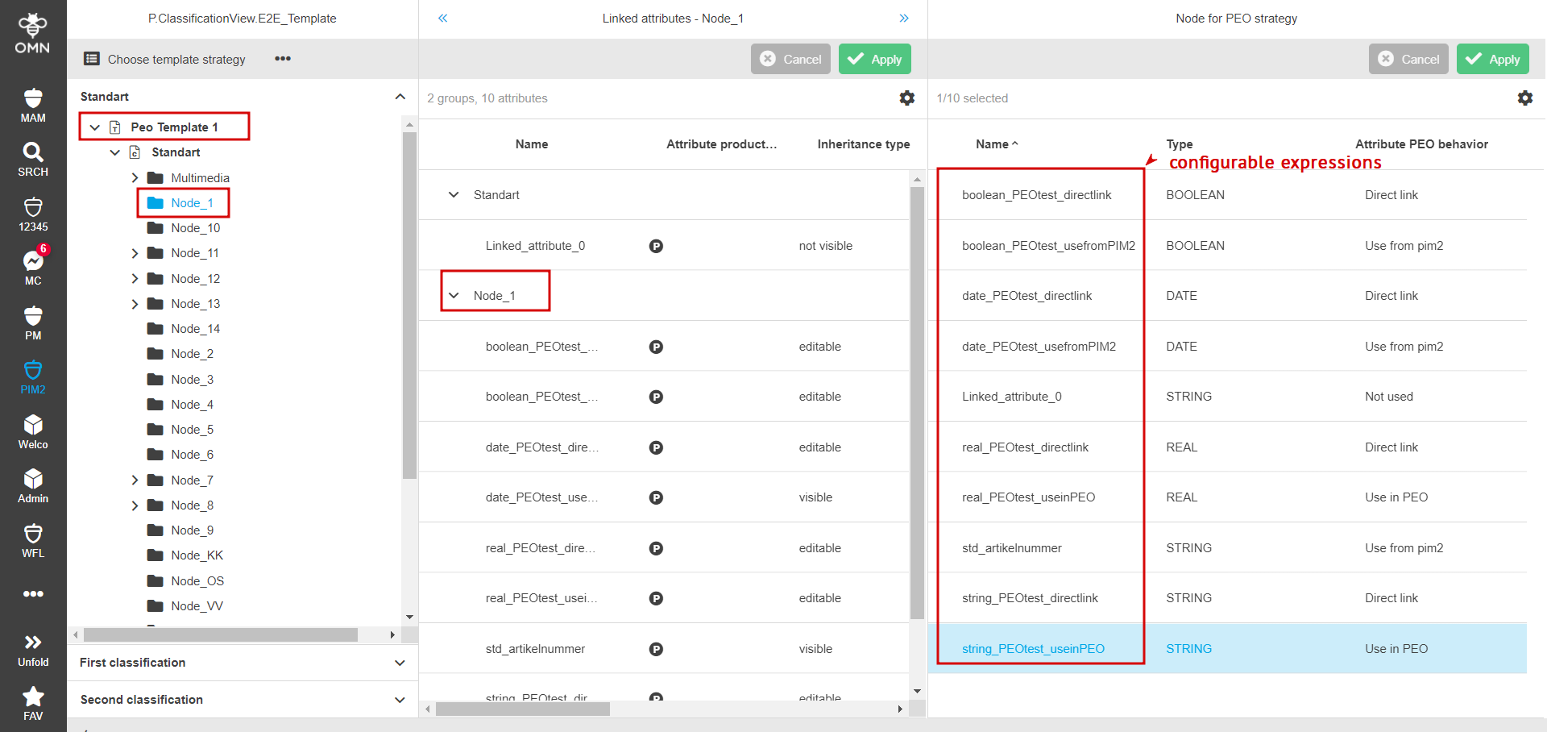
Task: Select Node_14 in the classification tree
Action: pyautogui.click(x=193, y=328)
